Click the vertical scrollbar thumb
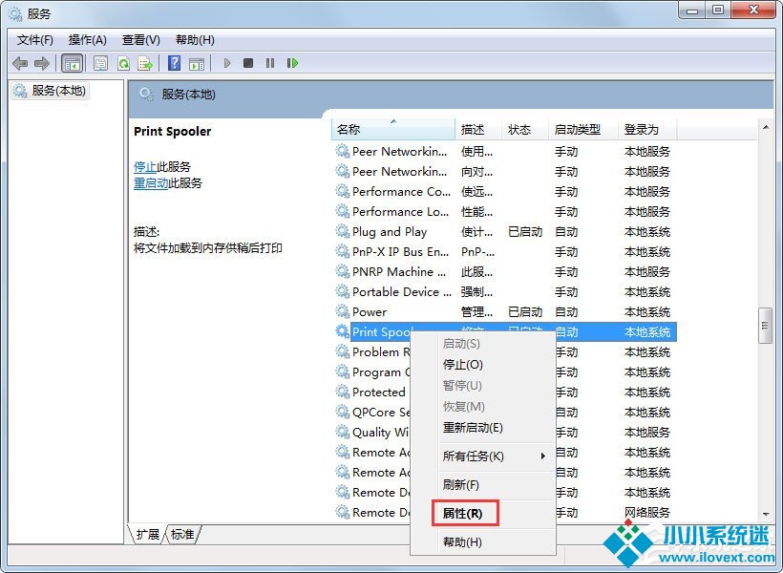The image size is (783, 573). pyautogui.click(x=765, y=326)
